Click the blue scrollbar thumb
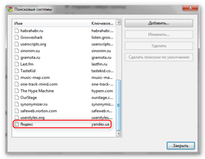 (118, 105)
